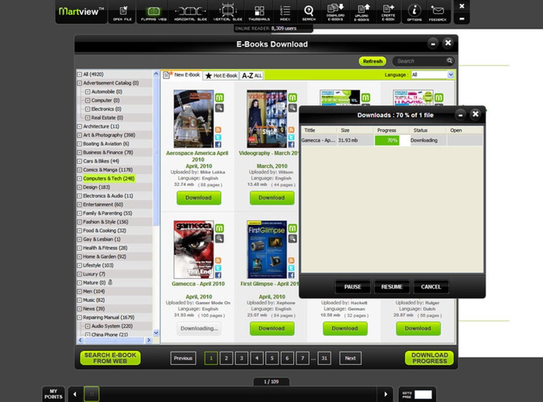Screen dimensions: 543x402
Task: Switch to the A-Z ALL tab
Action: click(x=252, y=76)
